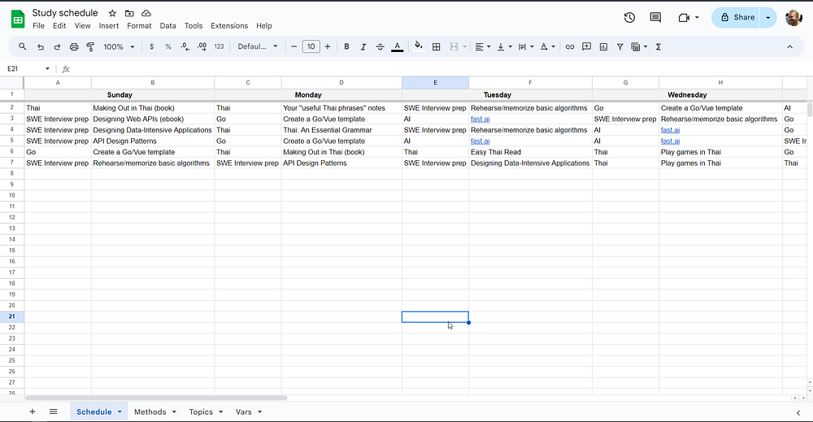Insert a chart
The height and width of the screenshot is (422, 813).
pyautogui.click(x=603, y=46)
